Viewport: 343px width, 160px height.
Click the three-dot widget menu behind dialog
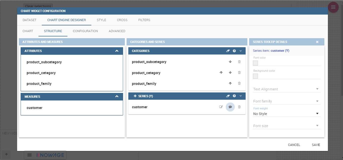(291, 5)
